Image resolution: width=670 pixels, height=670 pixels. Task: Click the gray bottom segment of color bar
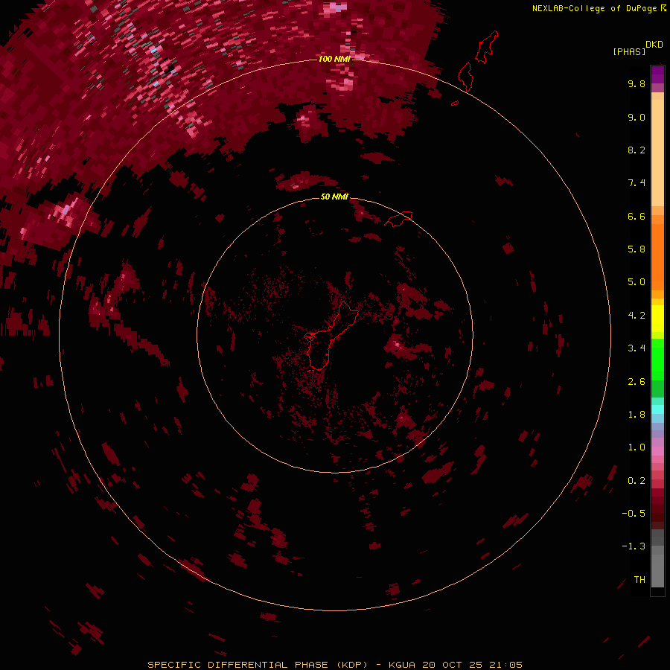tap(657, 567)
